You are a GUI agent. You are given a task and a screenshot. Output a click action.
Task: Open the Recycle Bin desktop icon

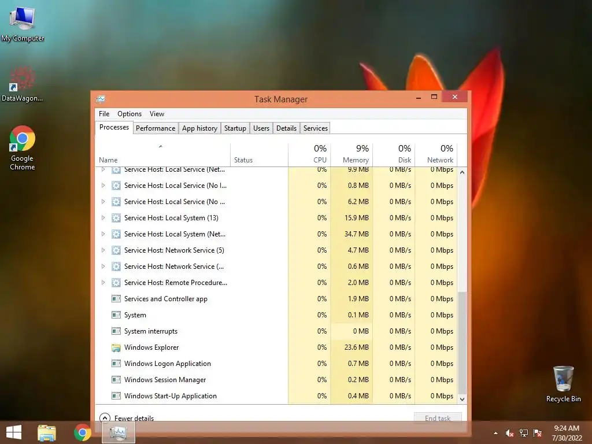pyautogui.click(x=563, y=384)
